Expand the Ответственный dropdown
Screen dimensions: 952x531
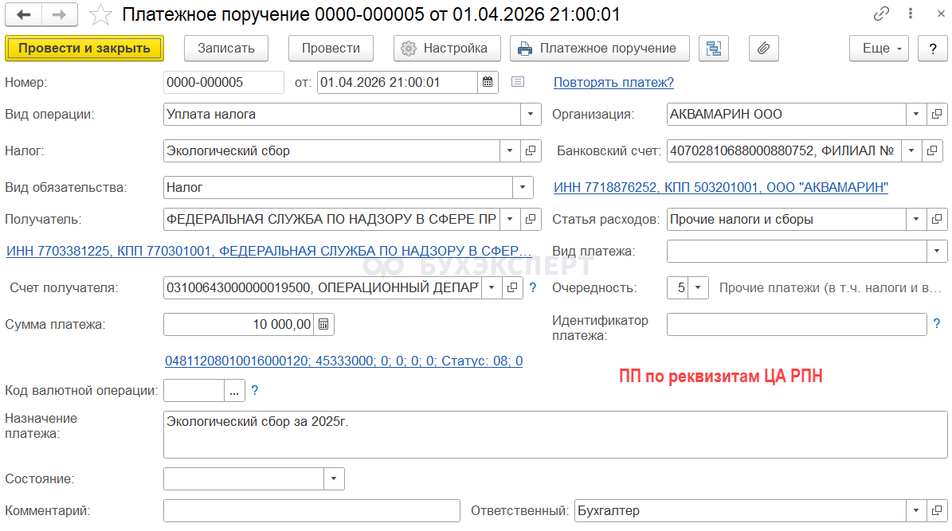(x=916, y=511)
